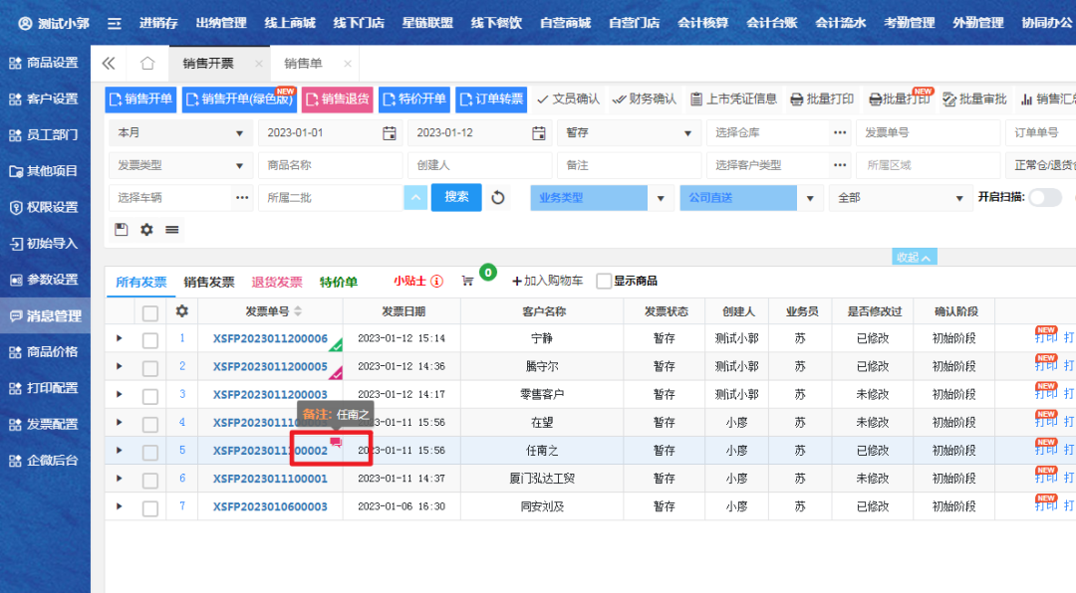1076x593 pixels.
Task: Open the gear settings icon below filters
Action: click(146, 230)
